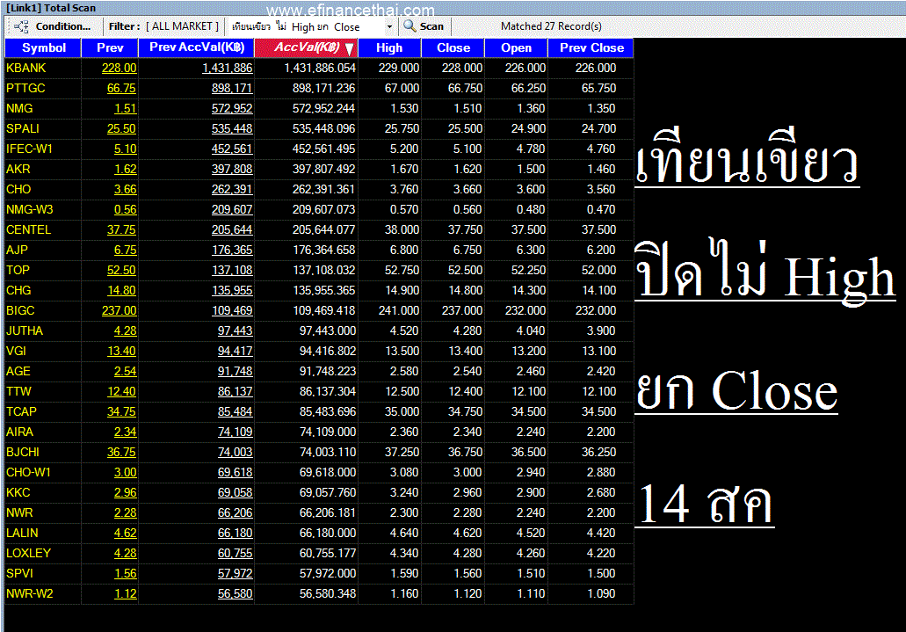Viewport: 906px width, 632px height.
Task: Select the BIGC symbol
Action: point(20,311)
